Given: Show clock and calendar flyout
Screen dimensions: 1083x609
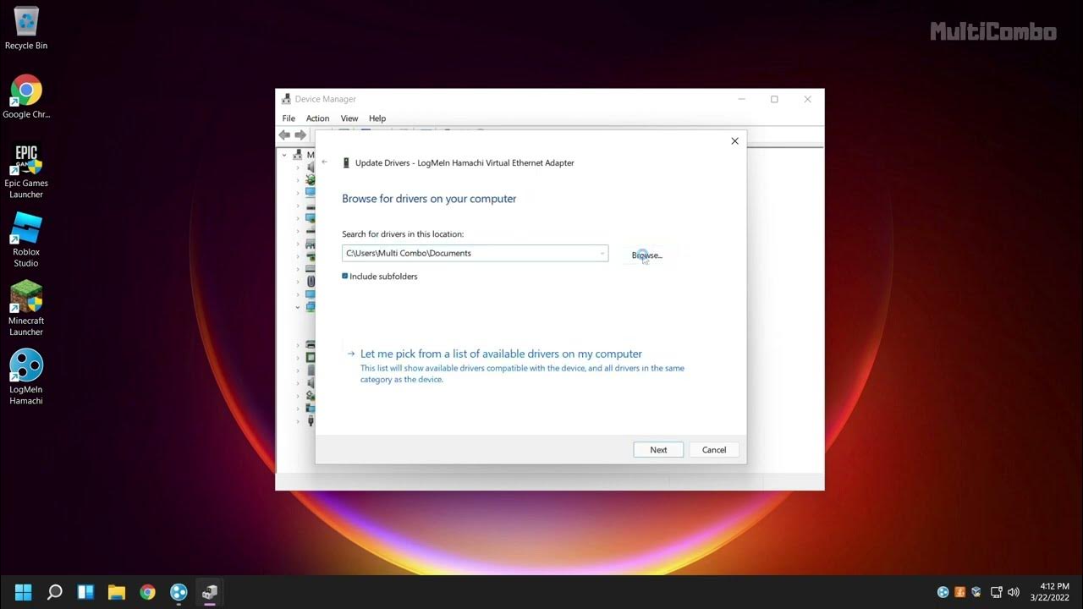Looking at the screenshot, I should click(x=1050, y=592).
